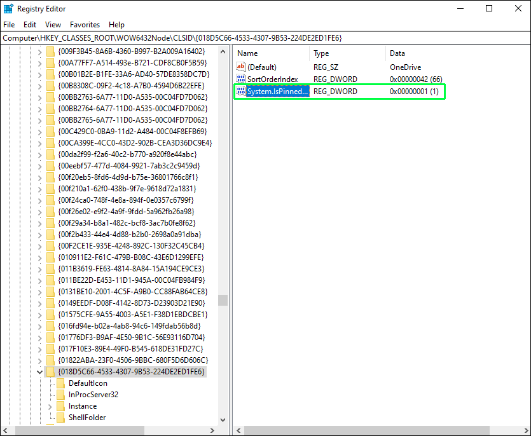Click values pane horizontal scroll left arrow
The height and width of the screenshot is (436, 531).
pos(238,430)
